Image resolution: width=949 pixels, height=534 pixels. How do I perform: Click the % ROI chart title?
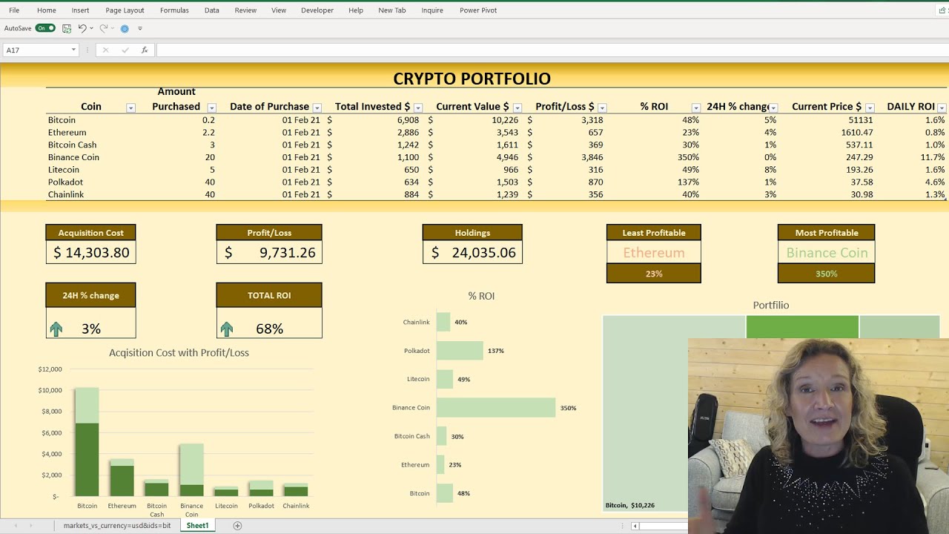pos(481,296)
